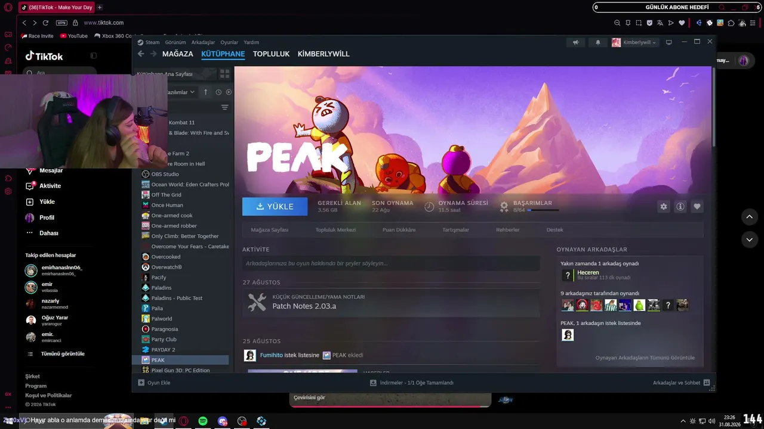
Task: Open PEAK Topluluk Merkezi link
Action: click(x=335, y=230)
